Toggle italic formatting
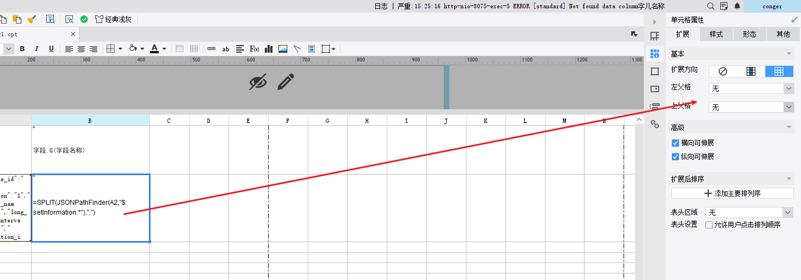The width and height of the screenshot is (801, 280). pos(37,48)
